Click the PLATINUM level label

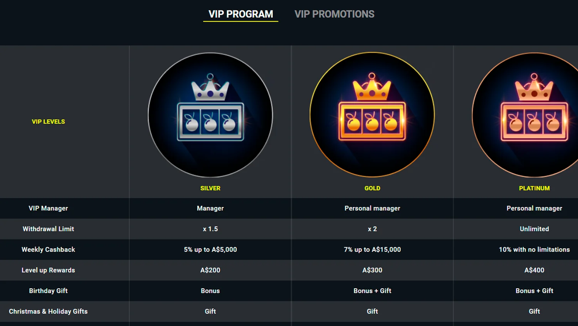coord(534,188)
